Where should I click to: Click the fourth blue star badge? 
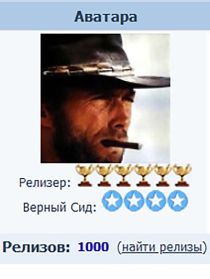[177, 200]
